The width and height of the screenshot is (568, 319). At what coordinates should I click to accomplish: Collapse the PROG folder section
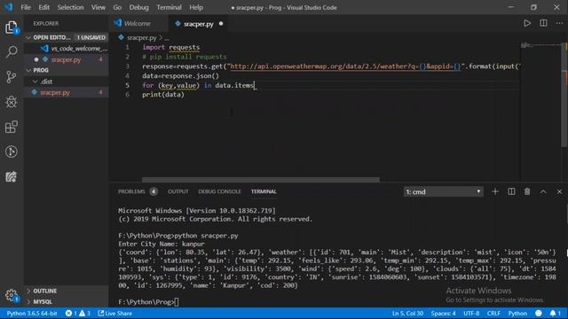pos(28,70)
